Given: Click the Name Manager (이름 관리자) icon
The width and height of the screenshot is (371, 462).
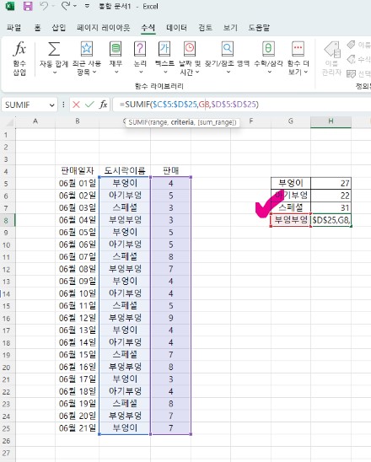Looking at the screenshot, I should tap(332, 50).
